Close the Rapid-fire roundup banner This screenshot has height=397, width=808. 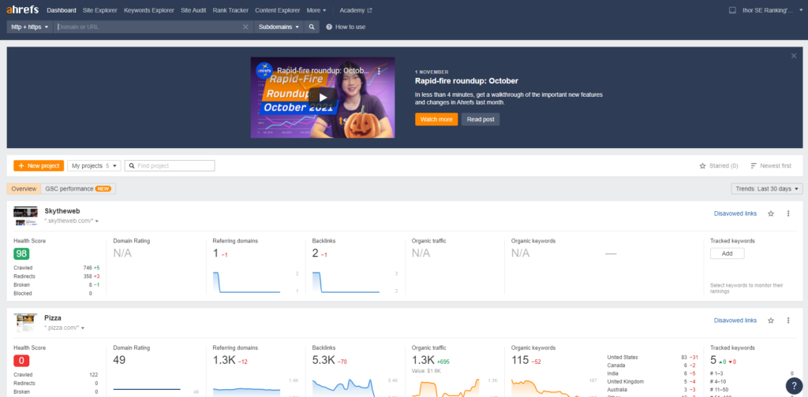tap(794, 56)
